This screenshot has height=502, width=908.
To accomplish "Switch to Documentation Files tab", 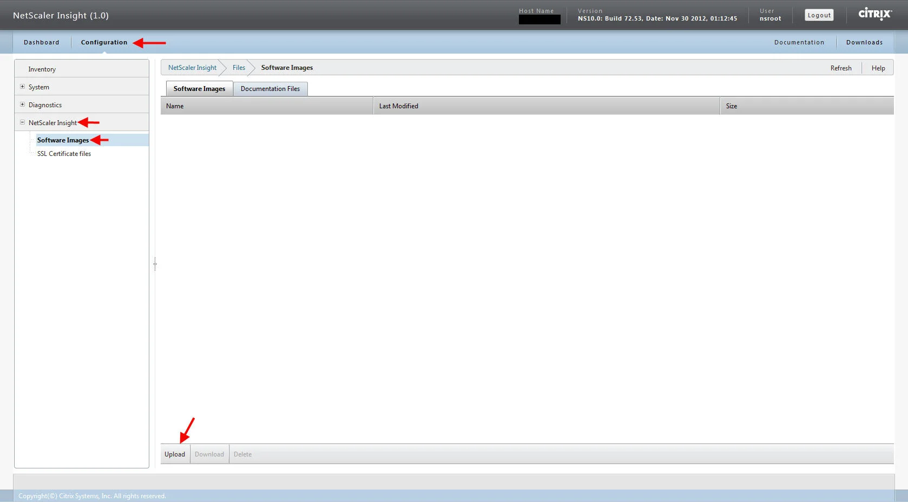I will coord(270,89).
